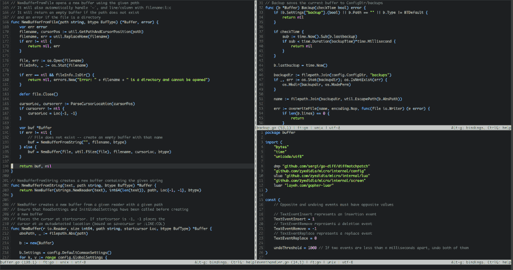
Task: Click the strings.NewReader(text) return line
Action: point(110,190)
